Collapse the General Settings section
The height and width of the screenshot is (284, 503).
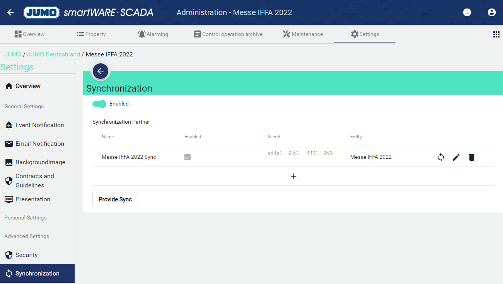coord(24,106)
